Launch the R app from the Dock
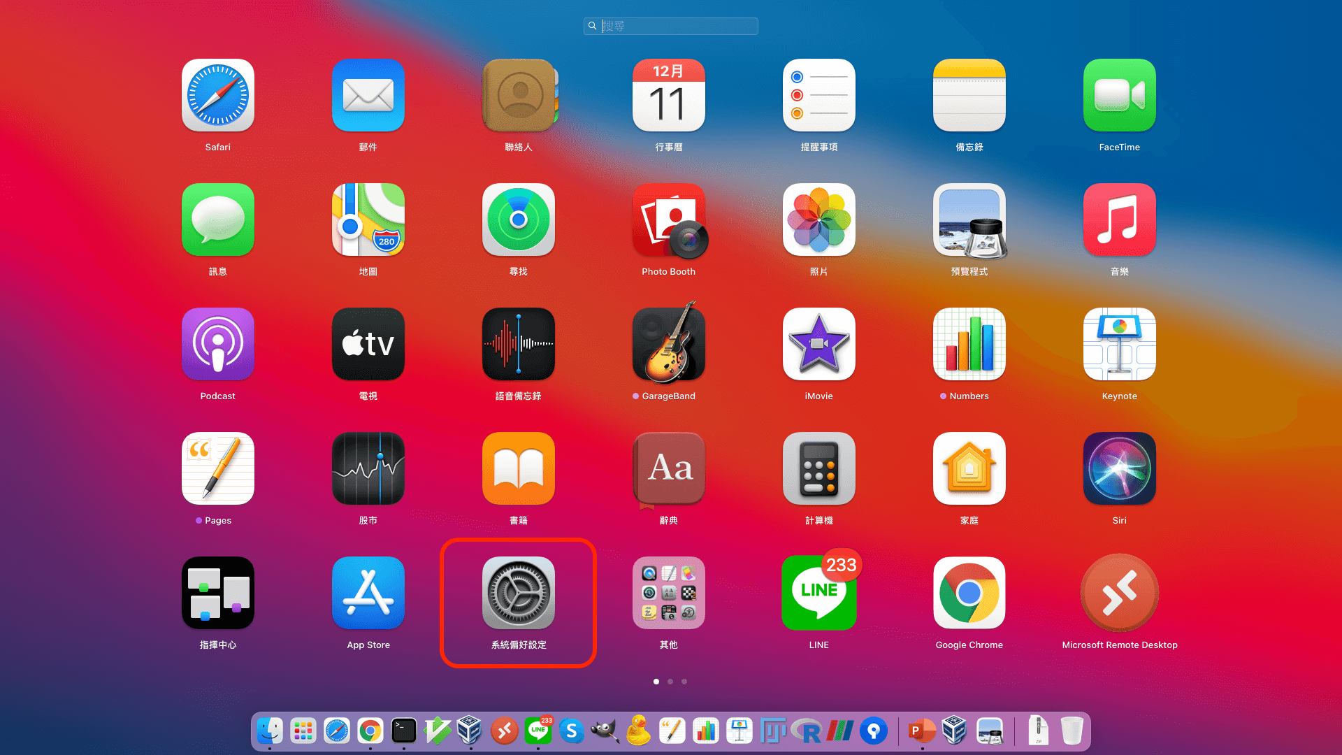This screenshot has width=1342, height=755. click(x=807, y=731)
